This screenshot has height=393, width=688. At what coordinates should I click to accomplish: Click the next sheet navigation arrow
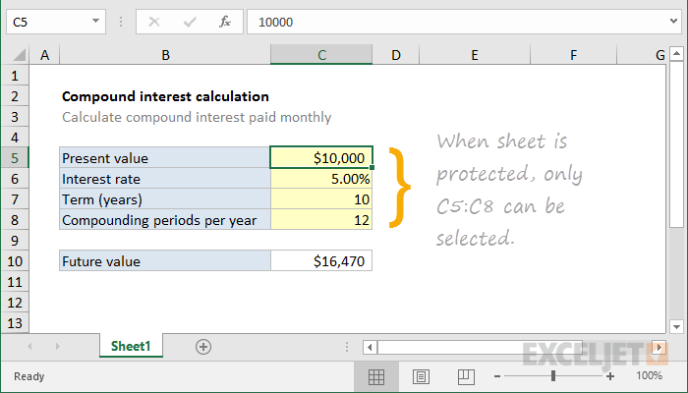pos(57,347)
